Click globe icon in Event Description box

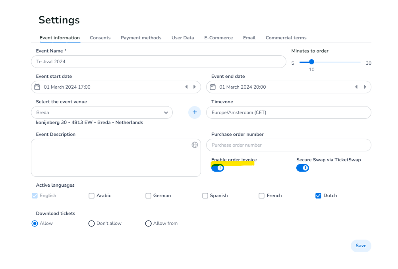[195, 145]
